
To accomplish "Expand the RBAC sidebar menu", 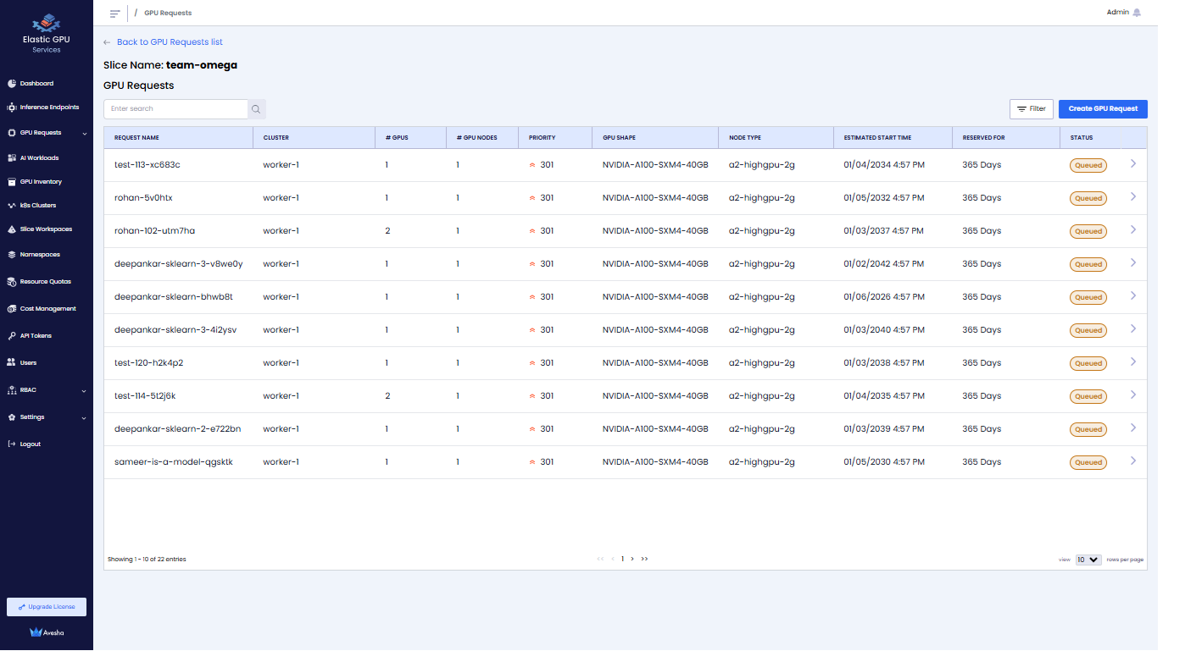I will point(84,390).
